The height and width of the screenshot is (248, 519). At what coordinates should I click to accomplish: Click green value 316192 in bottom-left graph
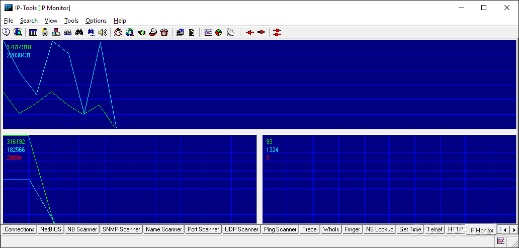16,142
